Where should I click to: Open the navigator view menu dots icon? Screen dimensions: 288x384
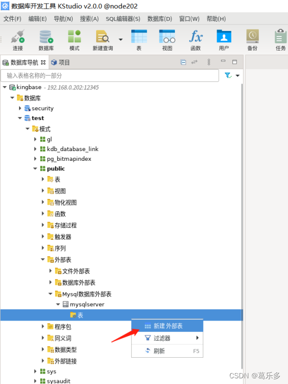pos(209,62)
